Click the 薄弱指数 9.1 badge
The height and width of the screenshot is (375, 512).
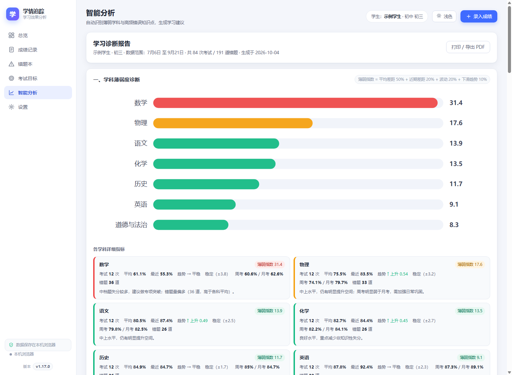[471, 358]
